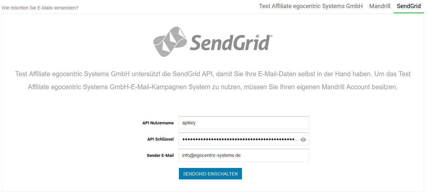Click the 'Wie möchten Sie E-Mails versenden?' heading
The image size is (428, 194).
[40, 7]
